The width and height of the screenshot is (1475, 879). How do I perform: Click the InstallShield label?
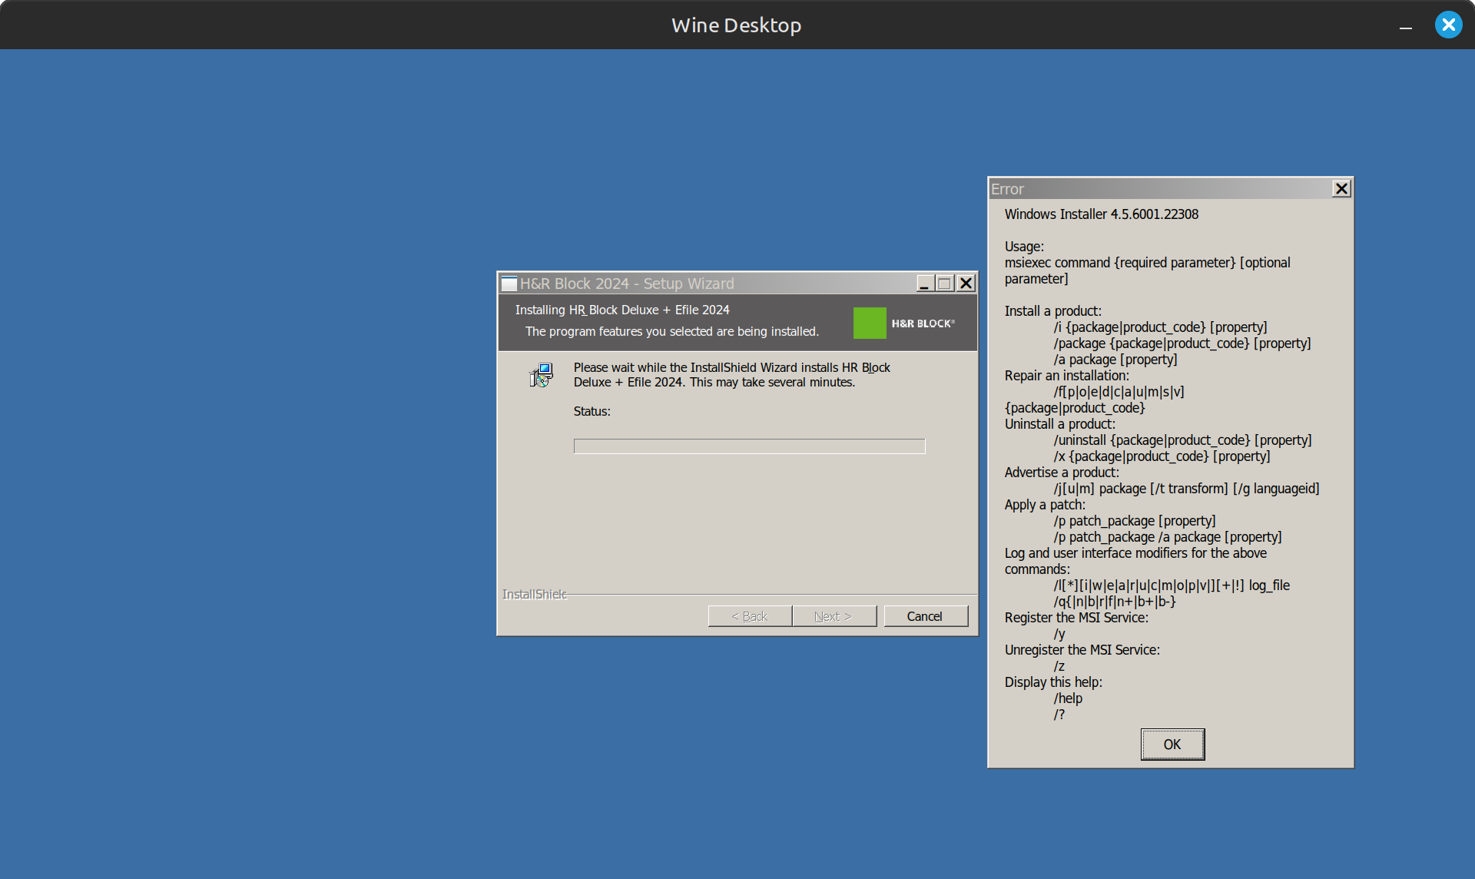coord(535,594)
